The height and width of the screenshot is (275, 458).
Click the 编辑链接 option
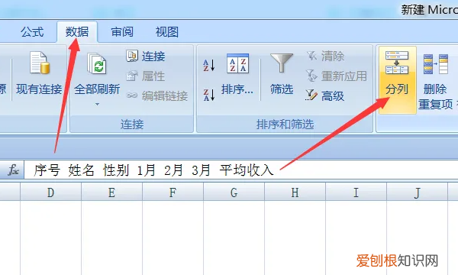point(156,95)
